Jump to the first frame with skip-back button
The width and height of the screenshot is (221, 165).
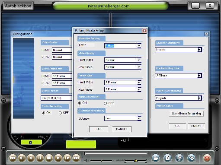pos(13,158)
